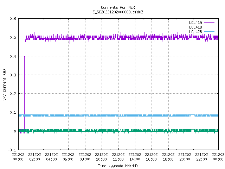Viewport: 225px width, 169px height.
Task: Click the 221202 14:00 time tick label
Action: (x=135, y=157)
